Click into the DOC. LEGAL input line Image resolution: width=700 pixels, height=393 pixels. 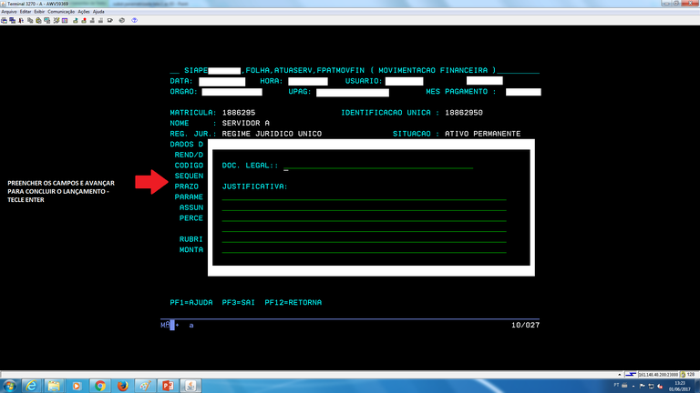[378, 166]
